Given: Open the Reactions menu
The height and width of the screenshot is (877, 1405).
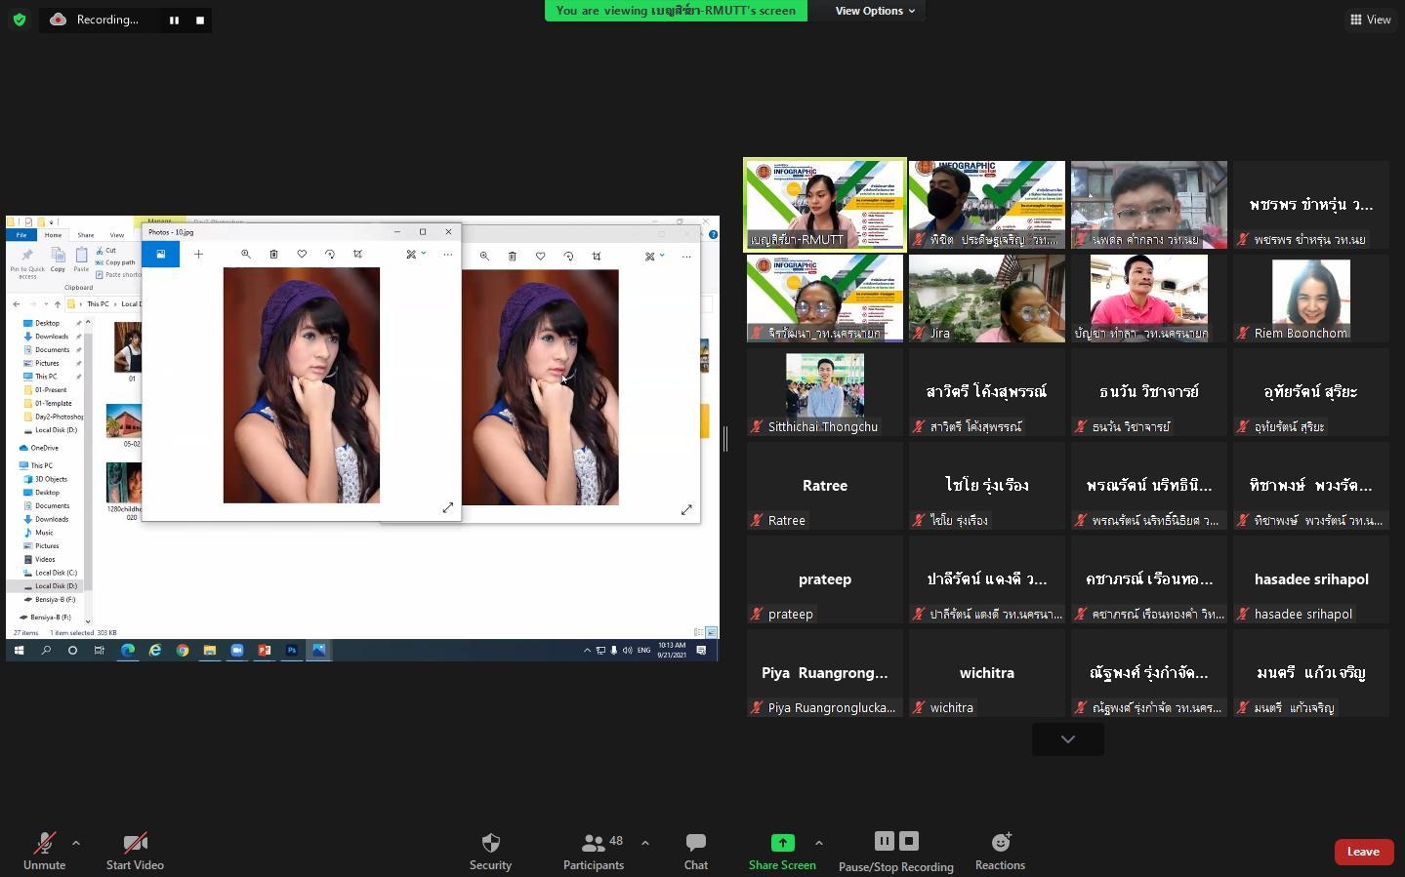Looking at the screenshot, I should click(x=1000, y=851).
